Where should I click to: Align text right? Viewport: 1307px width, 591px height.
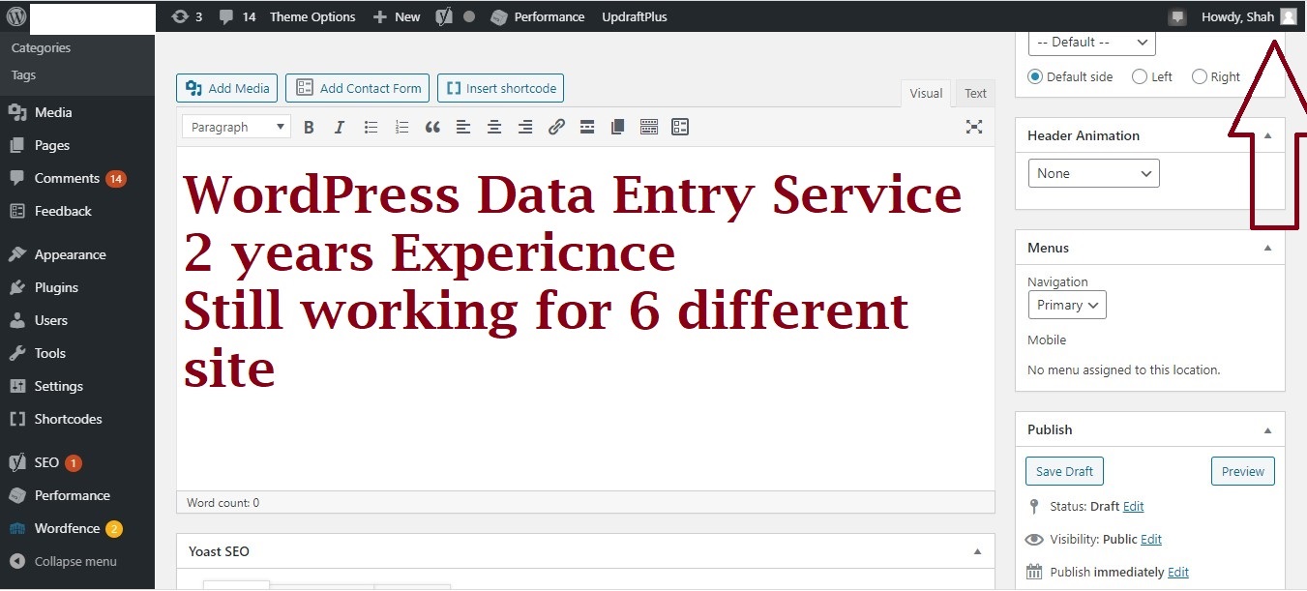pyautogui.click(x=525, y=127)
